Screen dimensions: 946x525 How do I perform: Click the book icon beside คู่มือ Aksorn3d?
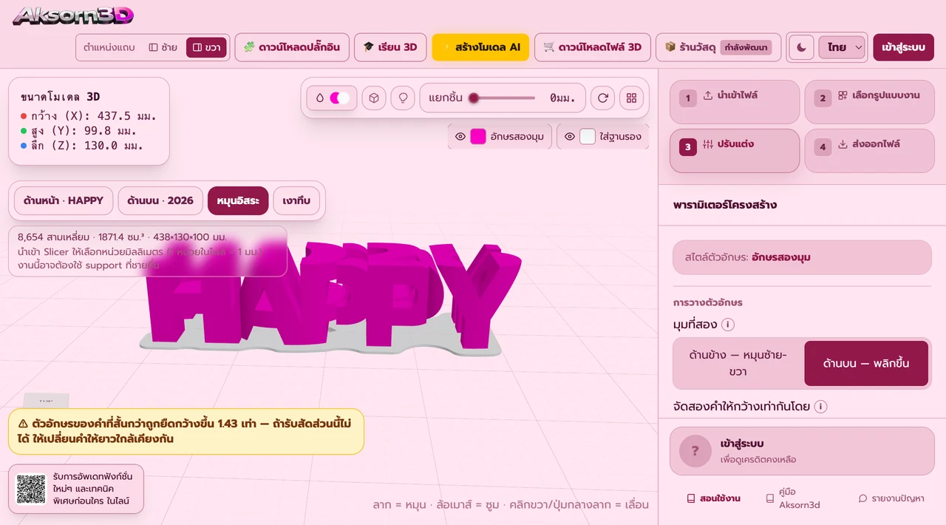[770, 498]
